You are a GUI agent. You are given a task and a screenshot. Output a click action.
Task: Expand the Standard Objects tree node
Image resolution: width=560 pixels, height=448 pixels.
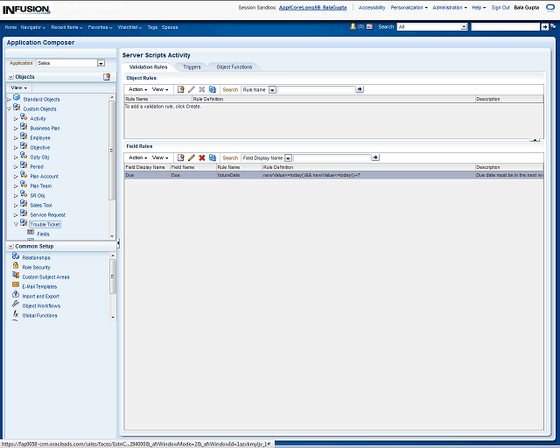pos(9,99)
